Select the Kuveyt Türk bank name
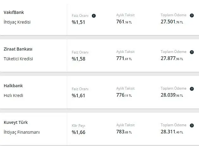This screenshot has width=199, height=146. [16, 123]
